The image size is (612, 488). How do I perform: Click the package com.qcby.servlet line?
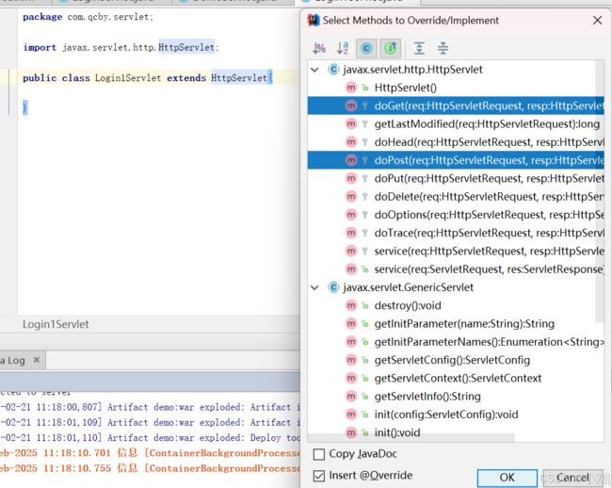coord(88,17)
